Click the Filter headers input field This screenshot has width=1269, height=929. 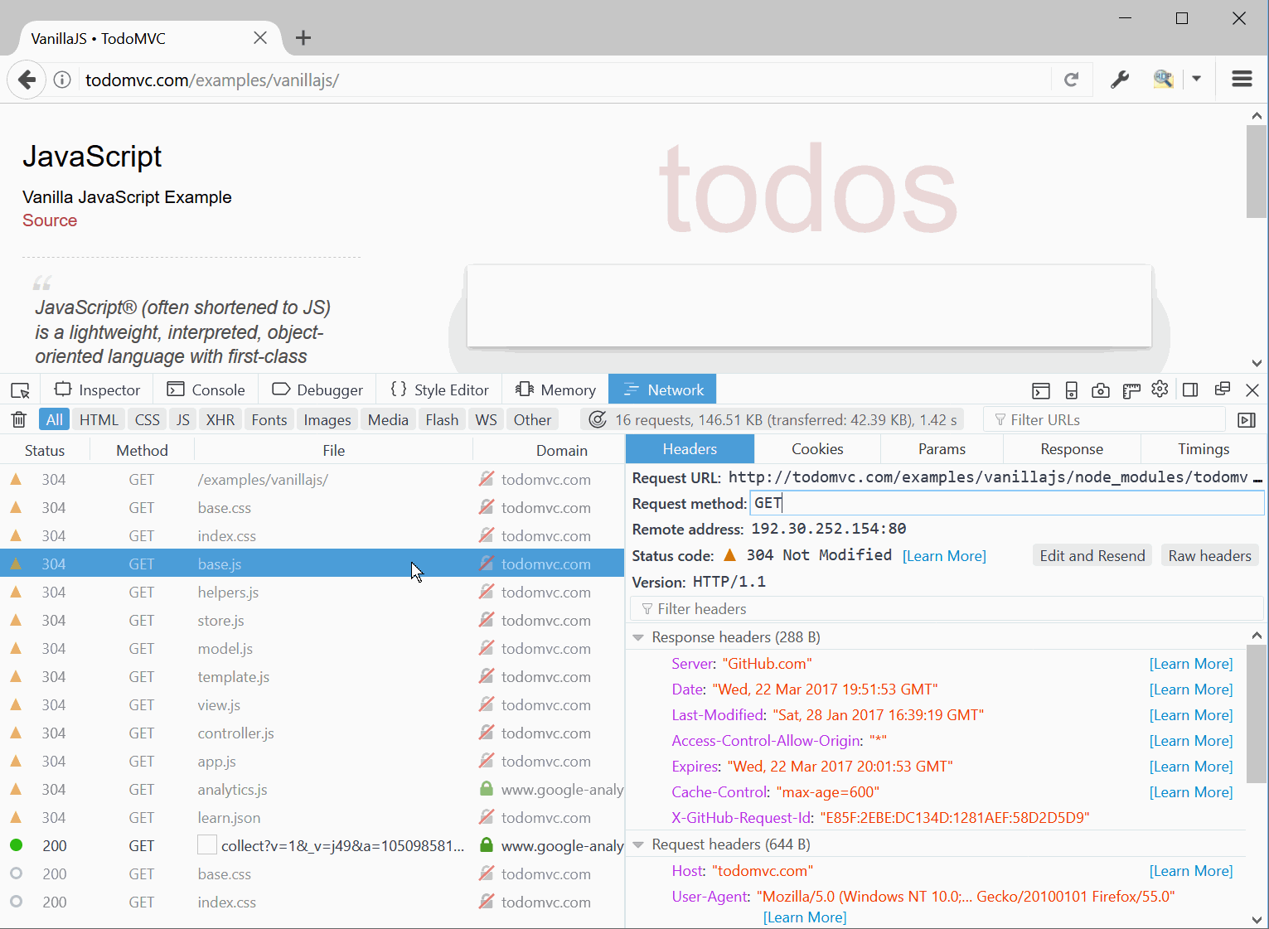pos(946,609)
